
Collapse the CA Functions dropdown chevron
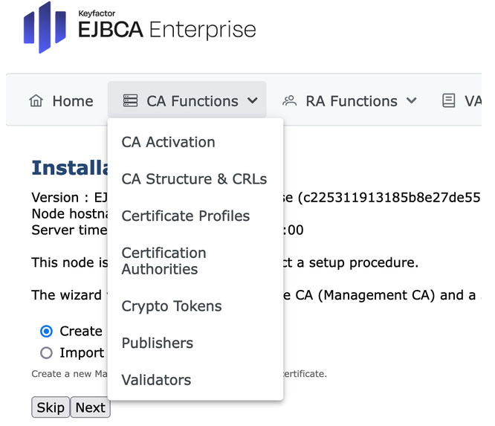click(253, 101)
